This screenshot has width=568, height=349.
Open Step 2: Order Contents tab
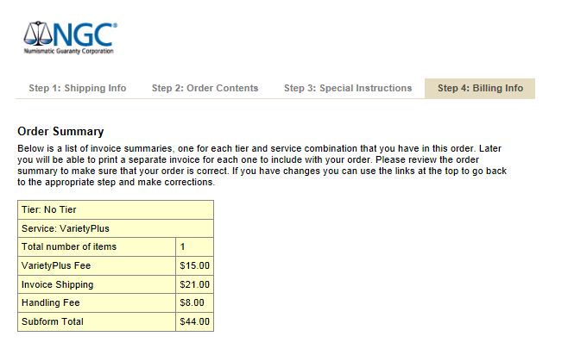[x=205, y=88]
